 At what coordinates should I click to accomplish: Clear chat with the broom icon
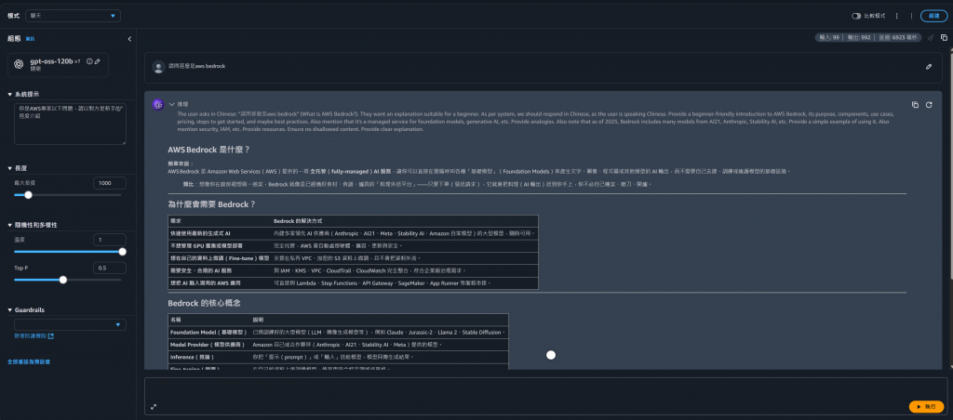point(930,37)
